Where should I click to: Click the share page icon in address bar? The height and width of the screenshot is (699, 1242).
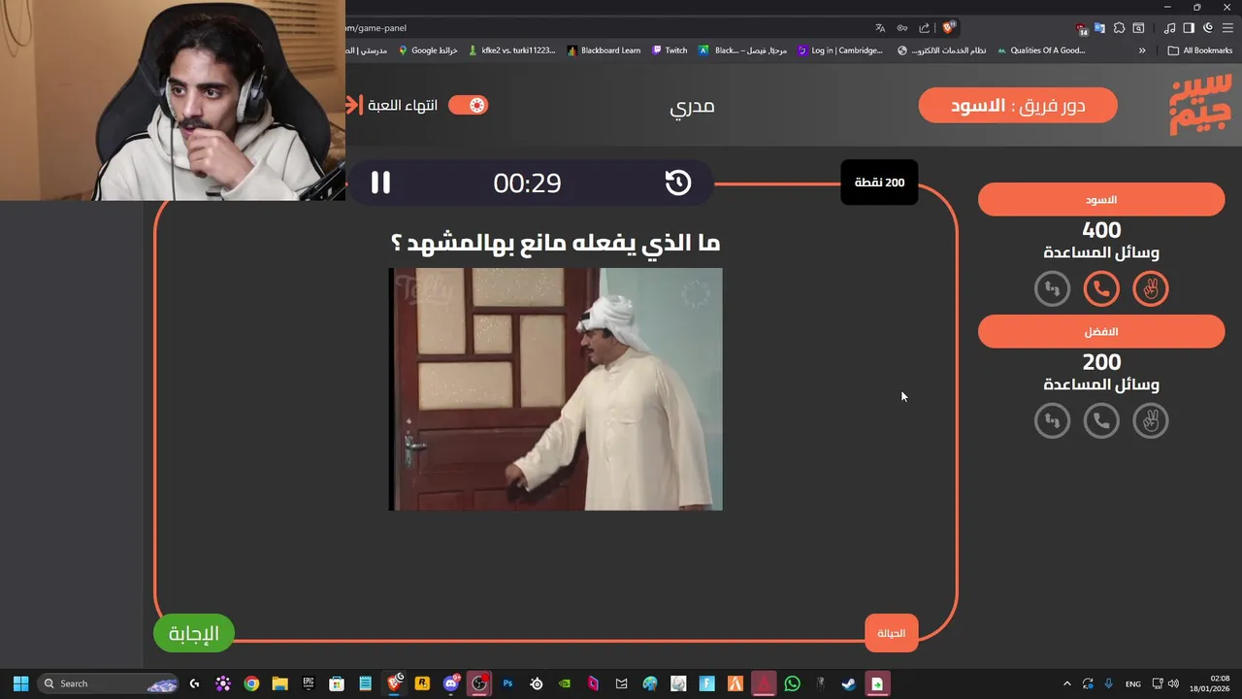(x=925, y=28)
